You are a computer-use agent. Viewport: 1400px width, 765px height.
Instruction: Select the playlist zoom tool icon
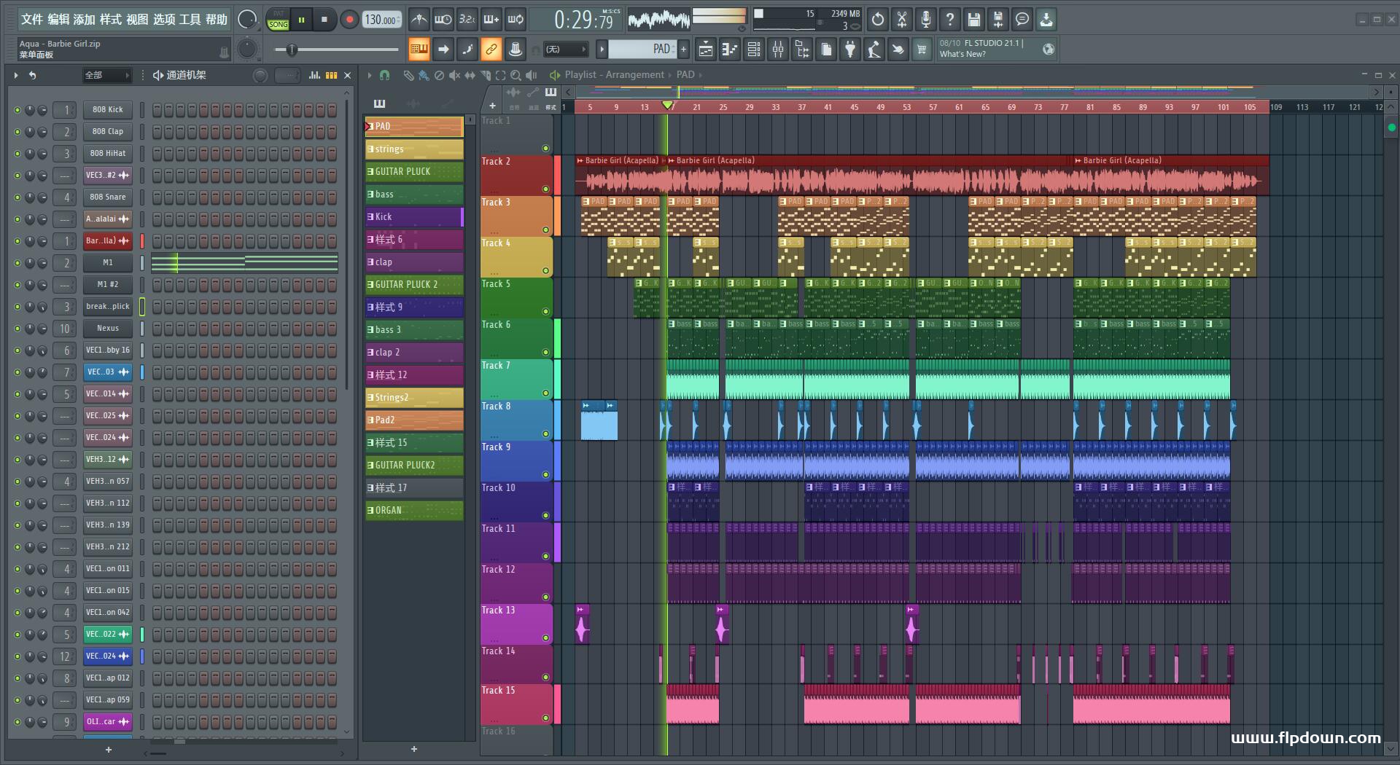[x=516, y=75]
